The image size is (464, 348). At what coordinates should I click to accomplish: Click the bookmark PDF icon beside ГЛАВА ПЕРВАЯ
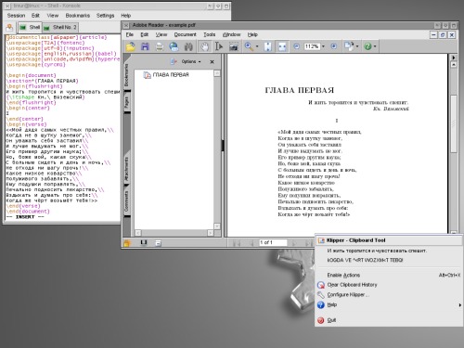(x=147, y=75)
